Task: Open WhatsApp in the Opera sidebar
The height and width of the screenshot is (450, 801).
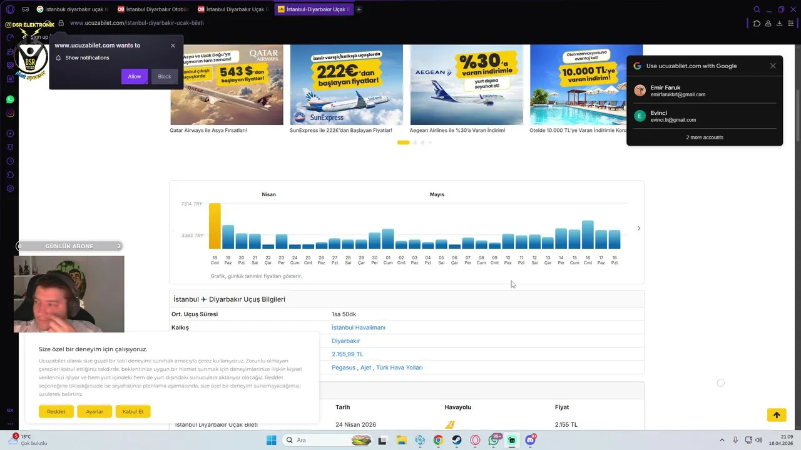Action: 10,99
